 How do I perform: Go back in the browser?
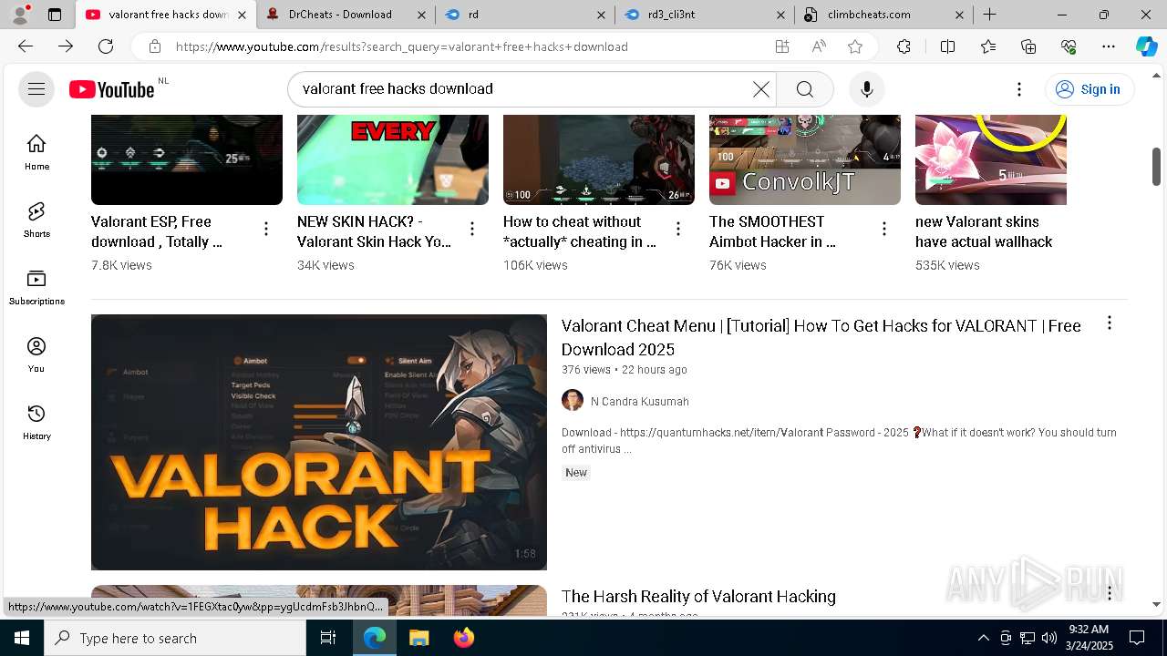pyautogui.click(x=26, y=46)
